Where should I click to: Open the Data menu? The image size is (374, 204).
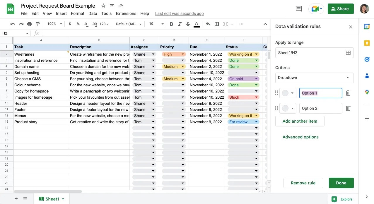[93, 13]
